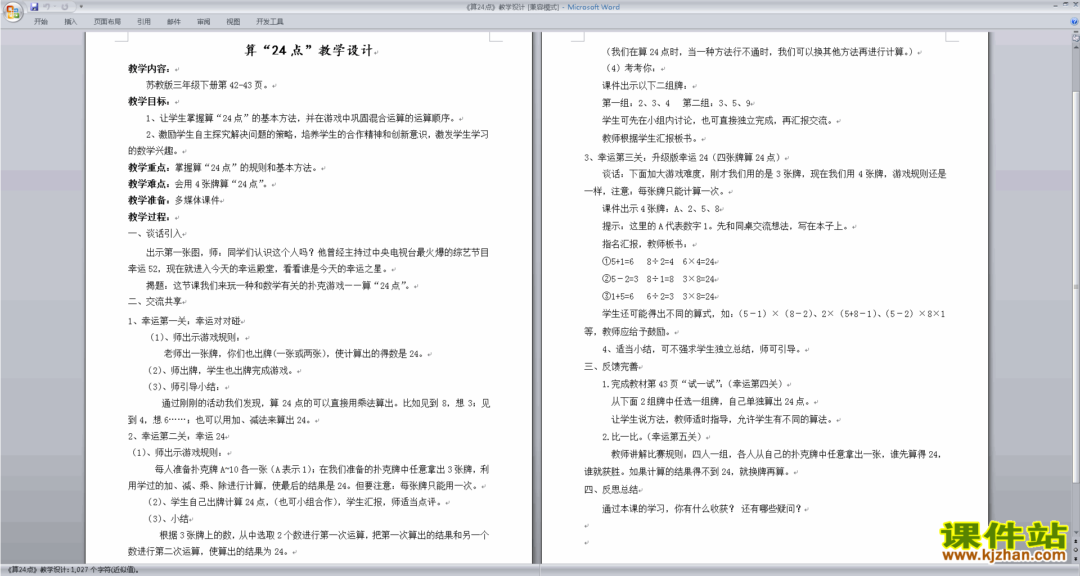Toggle the ruler with the View Ruler icon

pos(1075,38)
